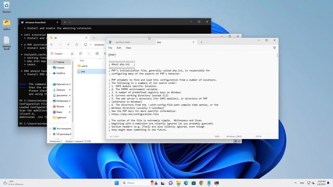Expand 'Этот компьютер' tree node
The height and width of the screenshot is (187, 333).
pos(50,129)
